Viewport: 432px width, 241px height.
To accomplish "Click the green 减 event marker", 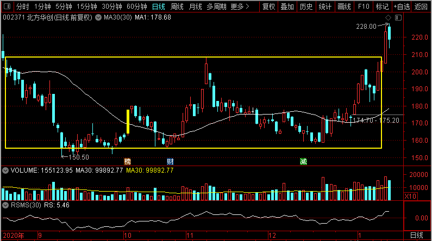I will coord(304,161).
